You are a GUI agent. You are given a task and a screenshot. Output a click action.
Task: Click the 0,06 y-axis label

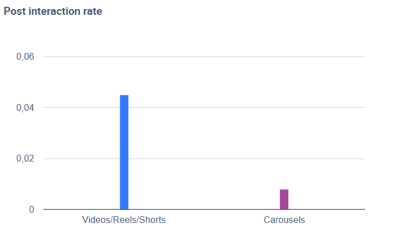click(x=25, y=57)
